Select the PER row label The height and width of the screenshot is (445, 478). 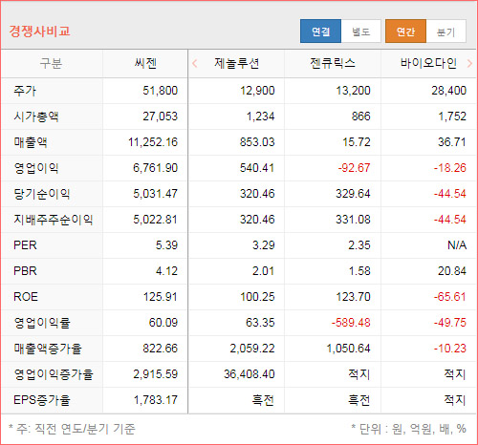point(25,245)
